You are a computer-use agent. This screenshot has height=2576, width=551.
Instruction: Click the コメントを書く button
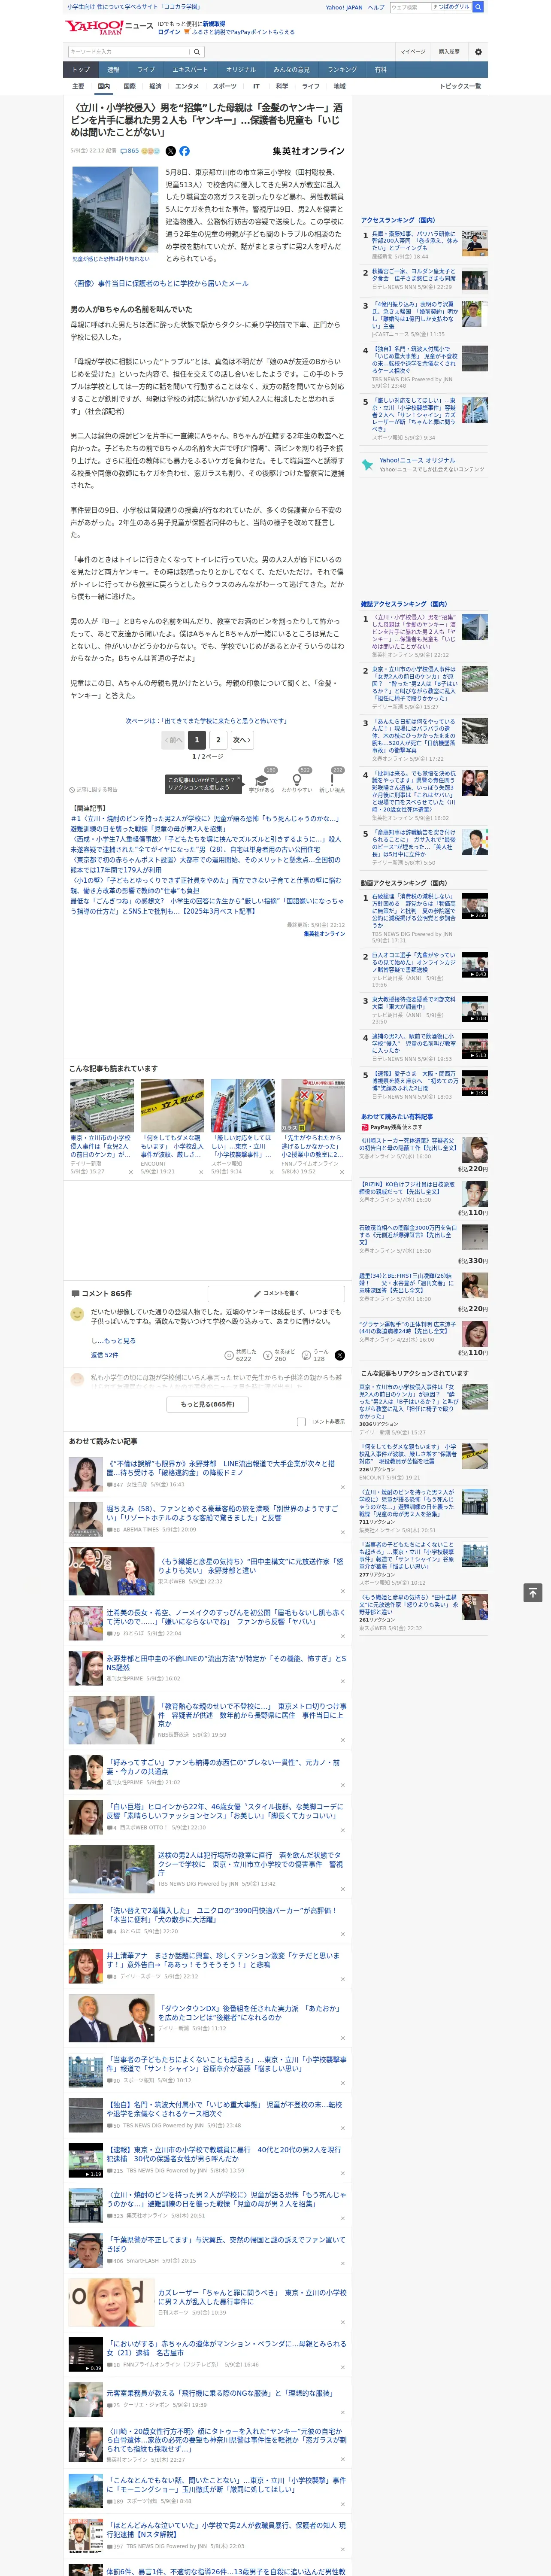tap(276, 1293)
